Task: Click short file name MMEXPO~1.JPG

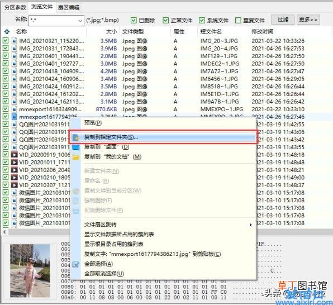Action: (x=222, y=109)
